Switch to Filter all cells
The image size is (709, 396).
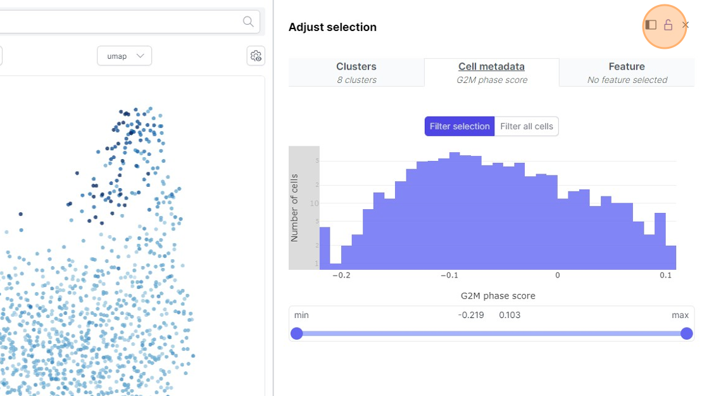coord(527,126)
